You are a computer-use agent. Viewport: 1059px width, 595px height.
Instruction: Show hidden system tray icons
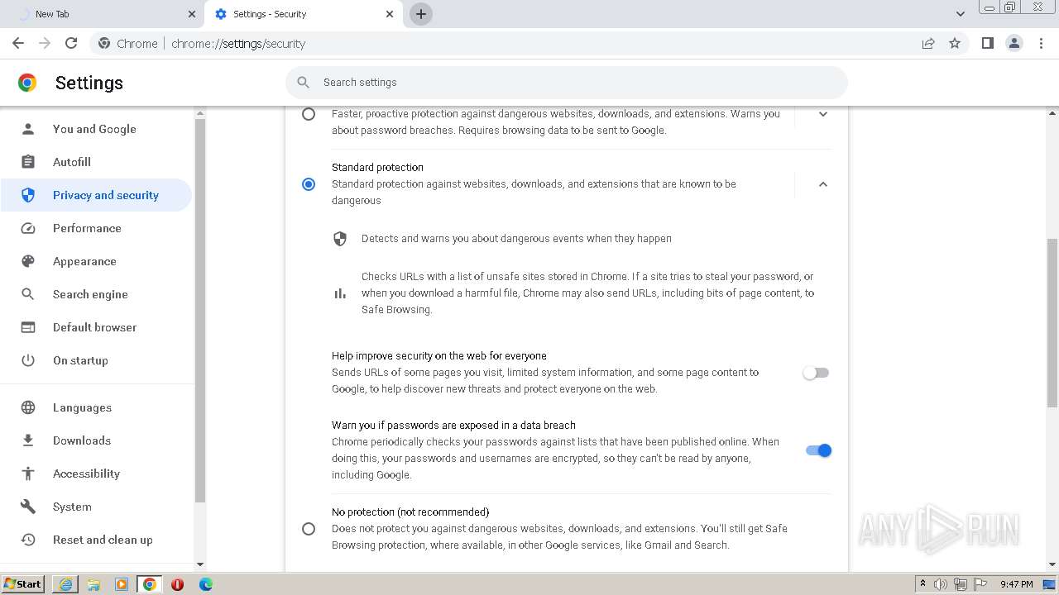click(x=922, y=584)
